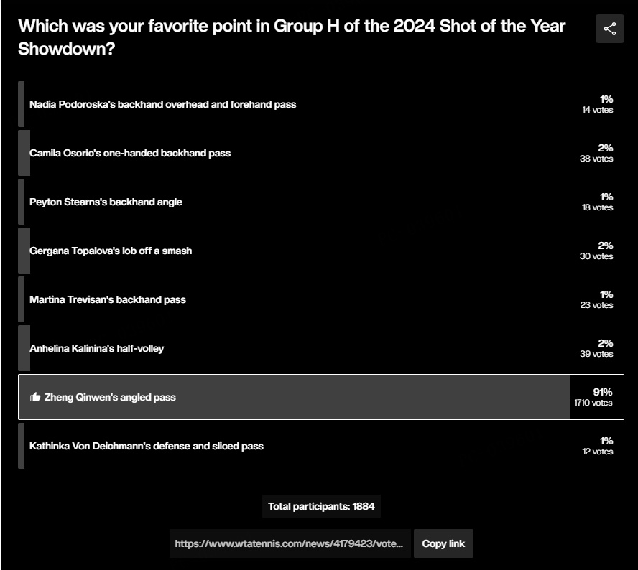Viewport: 638px width, 570px height.
Task: Click the Total participants: 1884 label
Action: (x=321, y=506)
